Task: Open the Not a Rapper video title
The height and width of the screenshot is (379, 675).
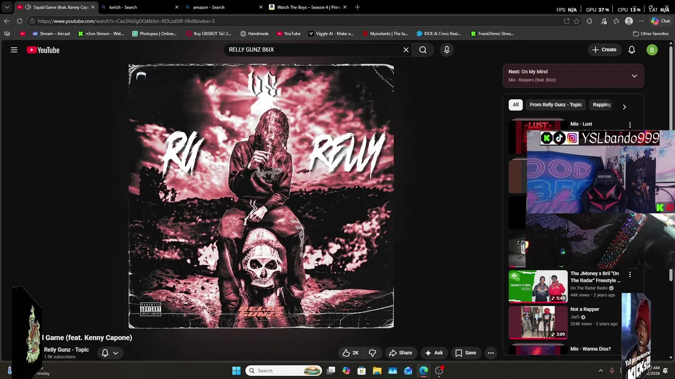Action: [585, 310]
